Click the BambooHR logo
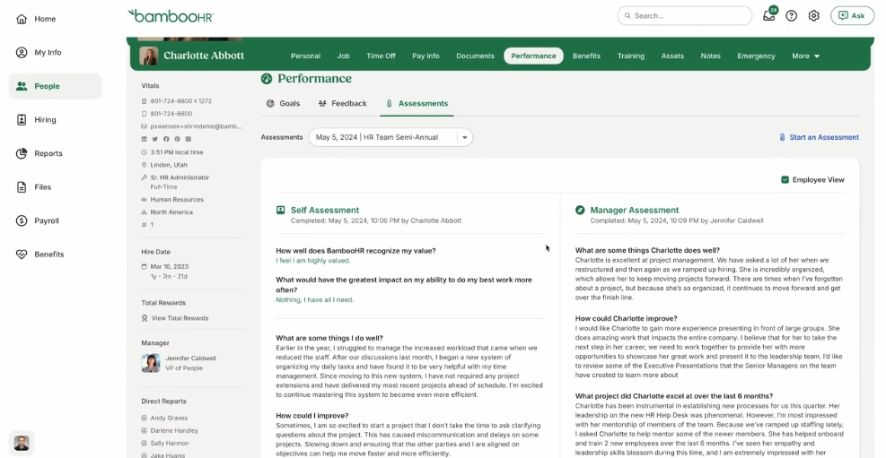This screenshot has width=886, height=458. (171, 16)
